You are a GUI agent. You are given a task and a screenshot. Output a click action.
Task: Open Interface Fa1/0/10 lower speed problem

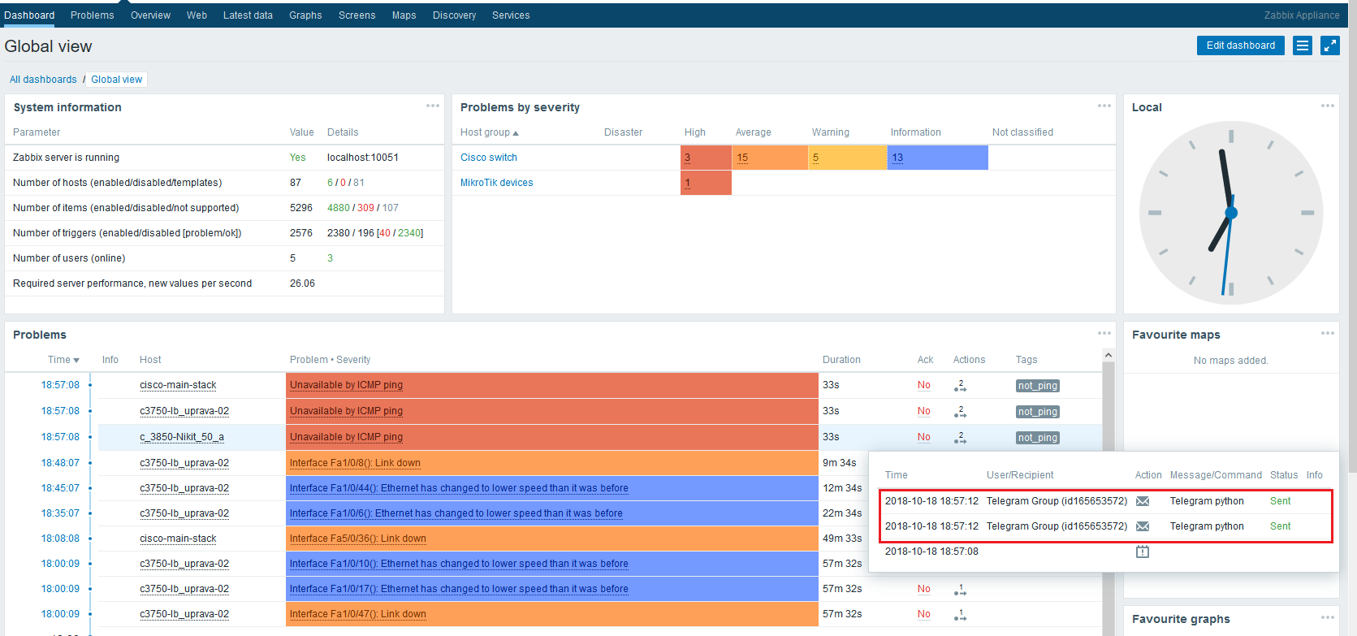[x=459, y=564]
